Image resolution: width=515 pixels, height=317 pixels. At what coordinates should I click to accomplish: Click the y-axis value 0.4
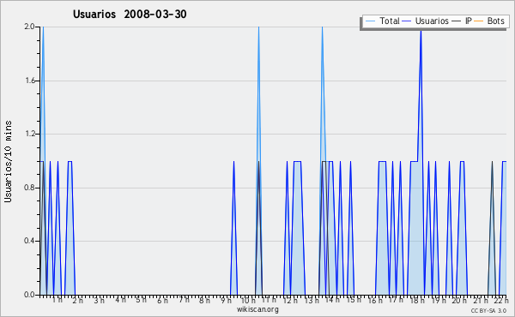[x=29, y=241]
